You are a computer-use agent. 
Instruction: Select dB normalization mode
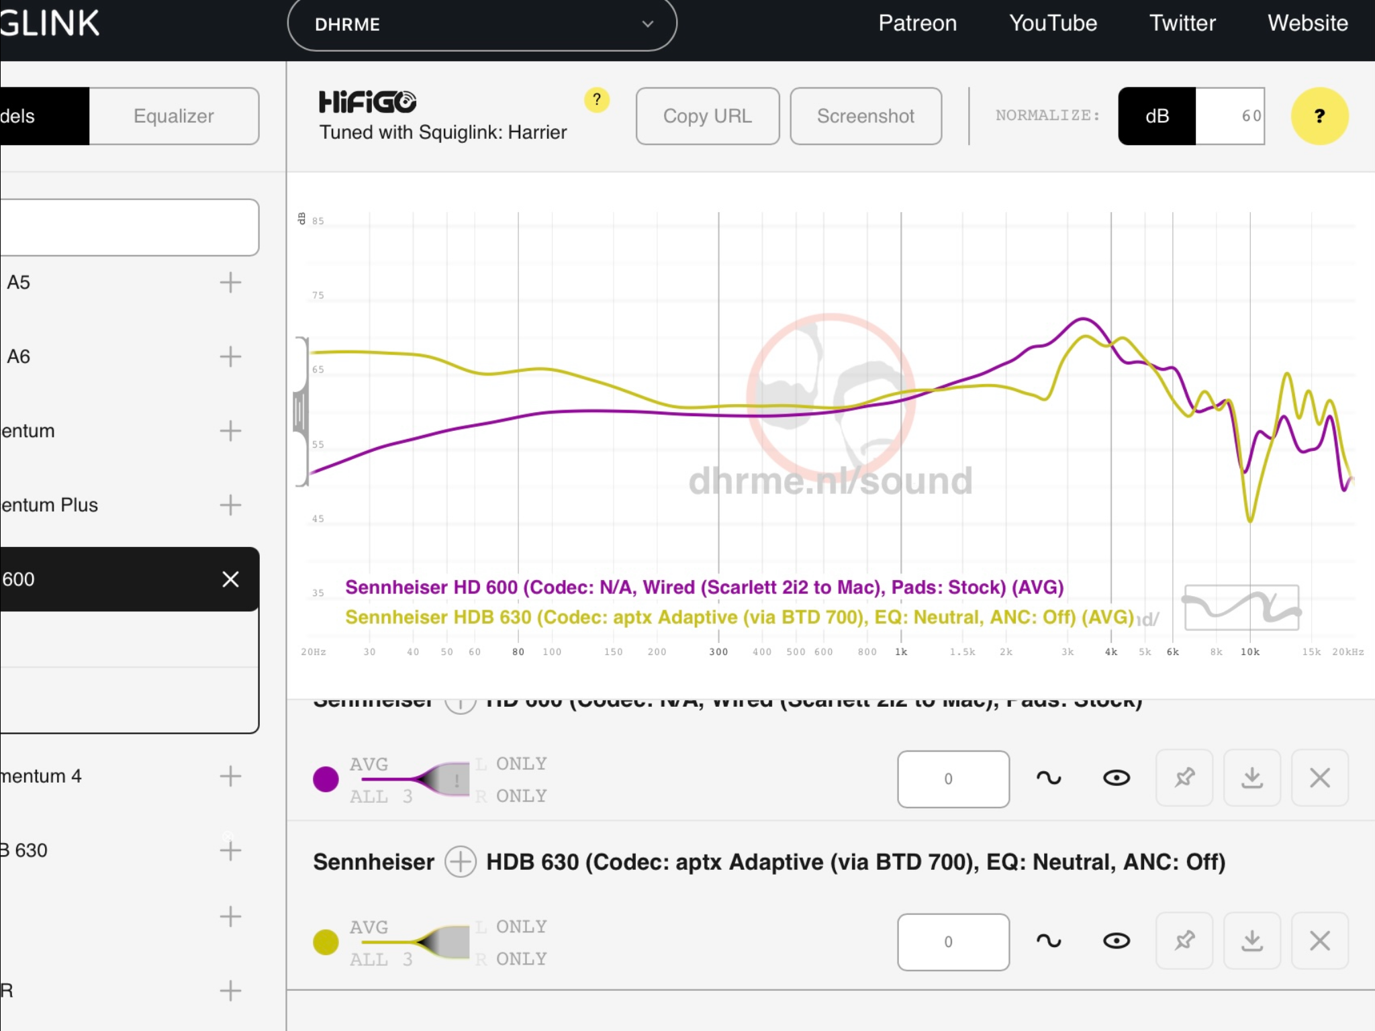click(x=1157, y=116)
